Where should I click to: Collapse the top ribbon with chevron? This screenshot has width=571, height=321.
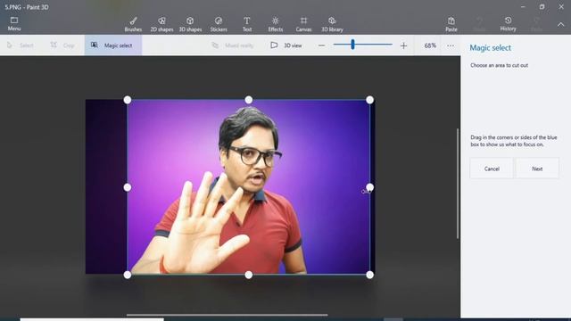(x=561, y=24)
